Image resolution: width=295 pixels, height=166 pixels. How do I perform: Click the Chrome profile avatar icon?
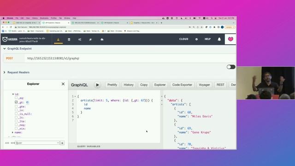point(222,27)
